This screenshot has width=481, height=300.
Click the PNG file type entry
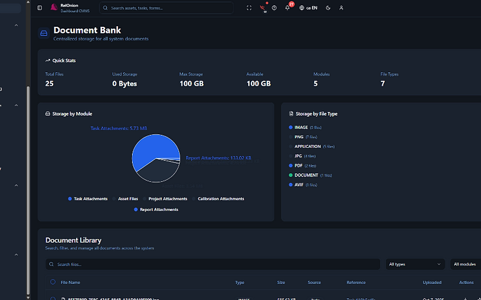pos(303,137)
